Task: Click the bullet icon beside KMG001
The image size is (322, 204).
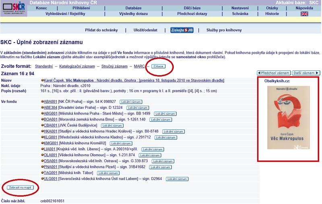Action: click(42, 143)
